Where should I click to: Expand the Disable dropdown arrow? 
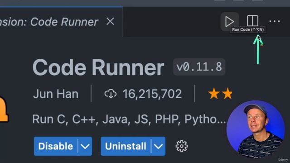[x=85, y=146]
